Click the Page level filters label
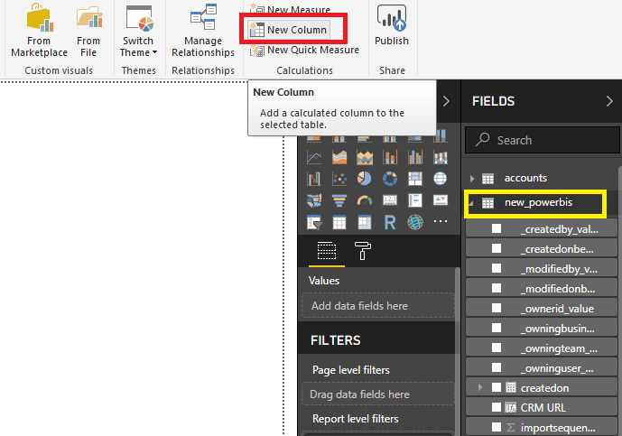Screen dimensions: 622x436 [351, 370]
